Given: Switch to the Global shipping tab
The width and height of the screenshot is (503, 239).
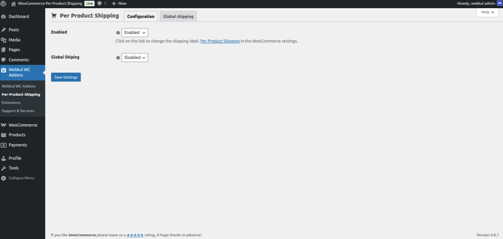Looking at the screenshot, I should [x=178, y=16].
